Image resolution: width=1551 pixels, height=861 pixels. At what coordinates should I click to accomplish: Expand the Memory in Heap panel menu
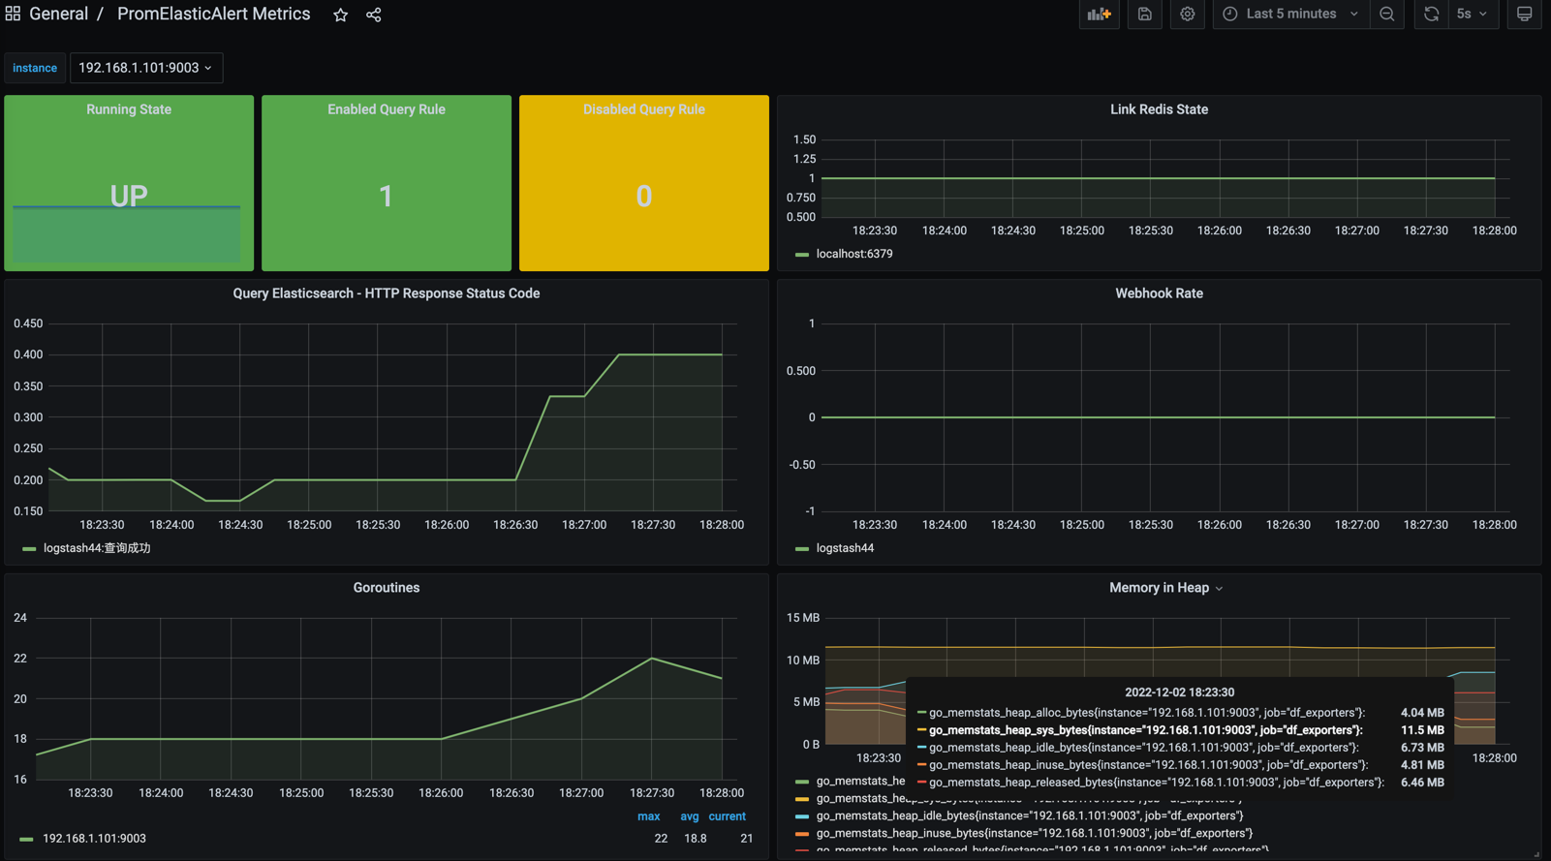pyautogui.click(x=1219, y=589)
